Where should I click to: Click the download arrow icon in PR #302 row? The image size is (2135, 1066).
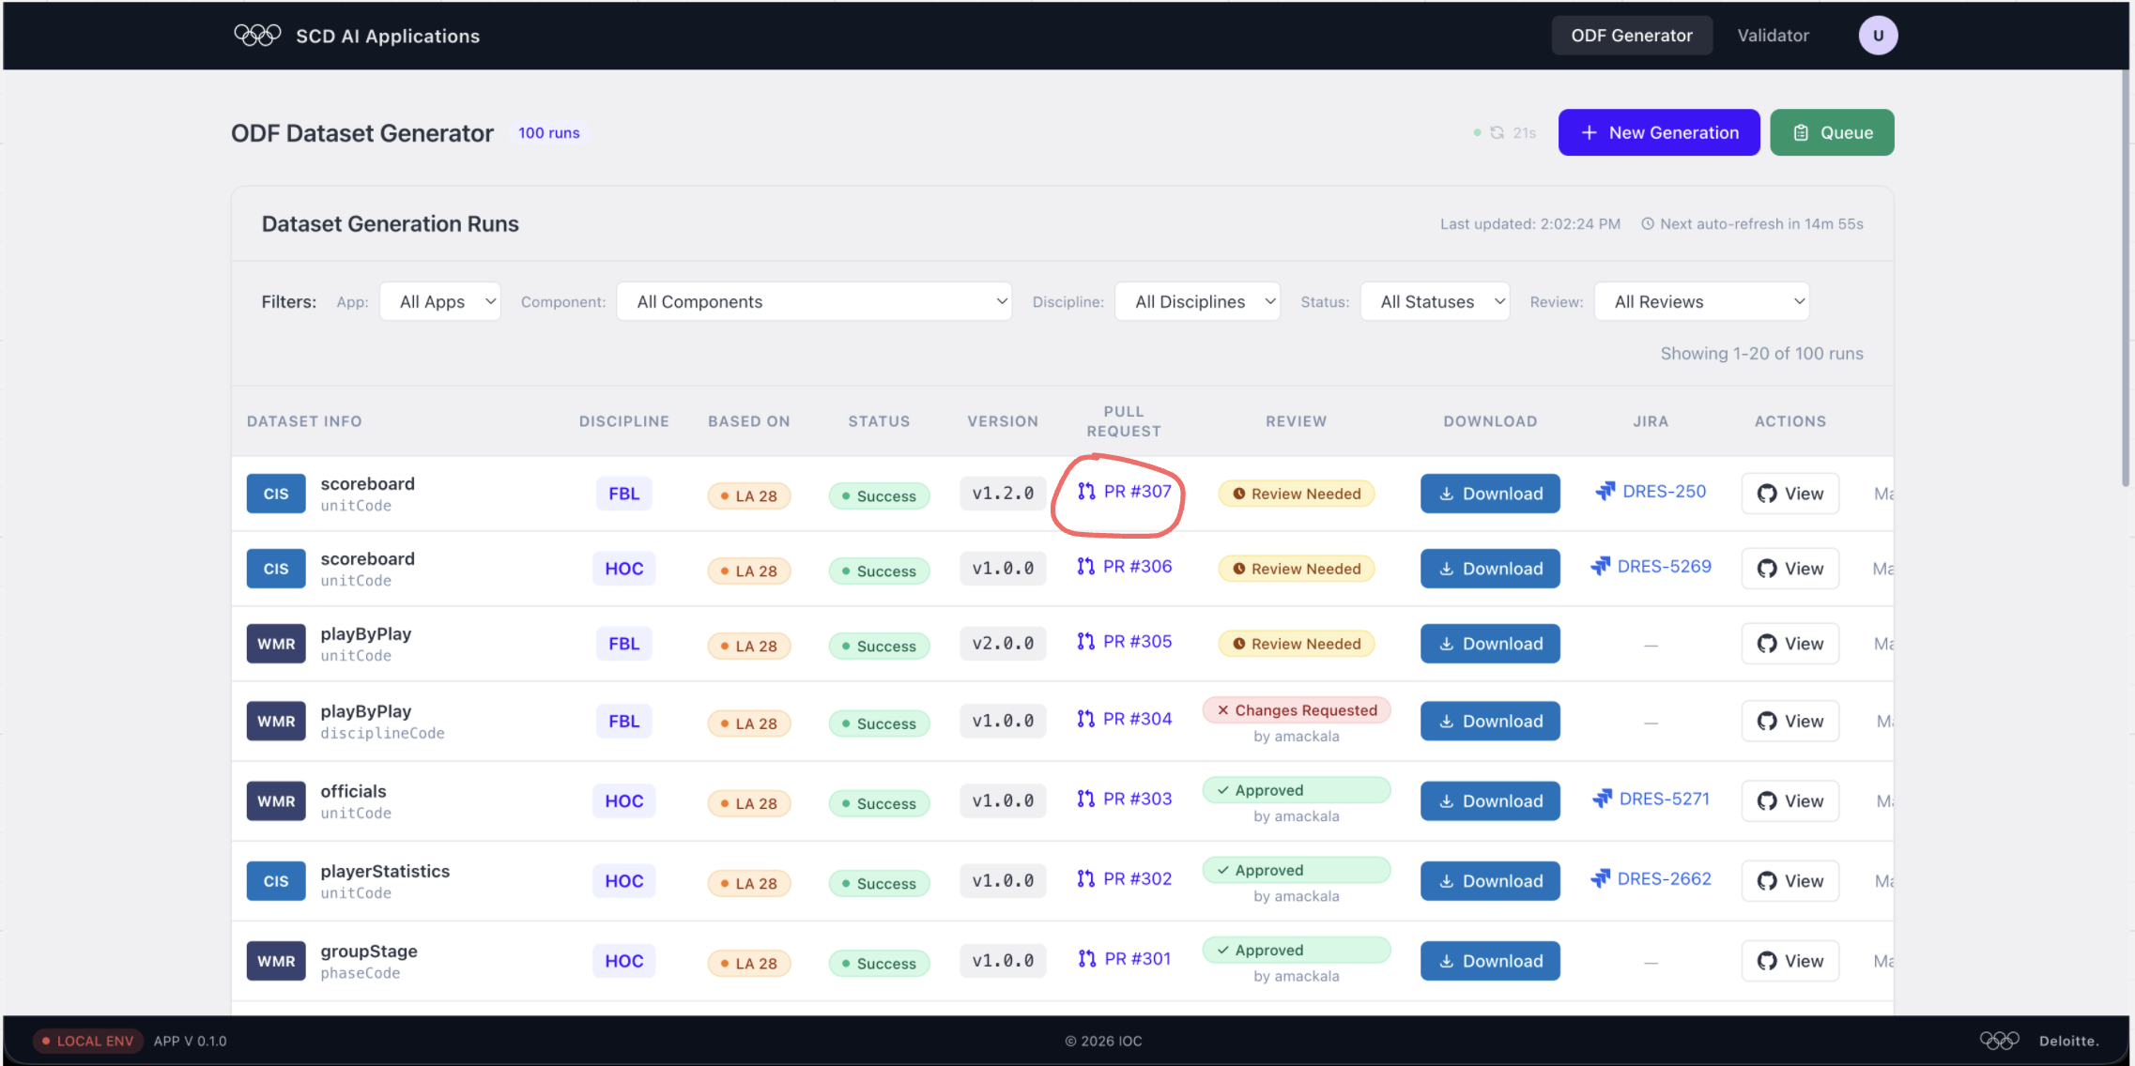pyautogui.click(x=1447, y=881)
